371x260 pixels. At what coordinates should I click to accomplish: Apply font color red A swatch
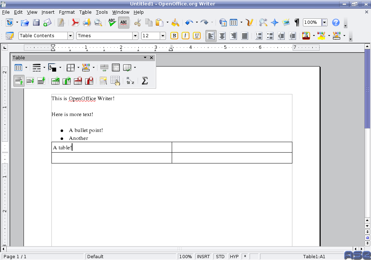click(x=306, y=36)
